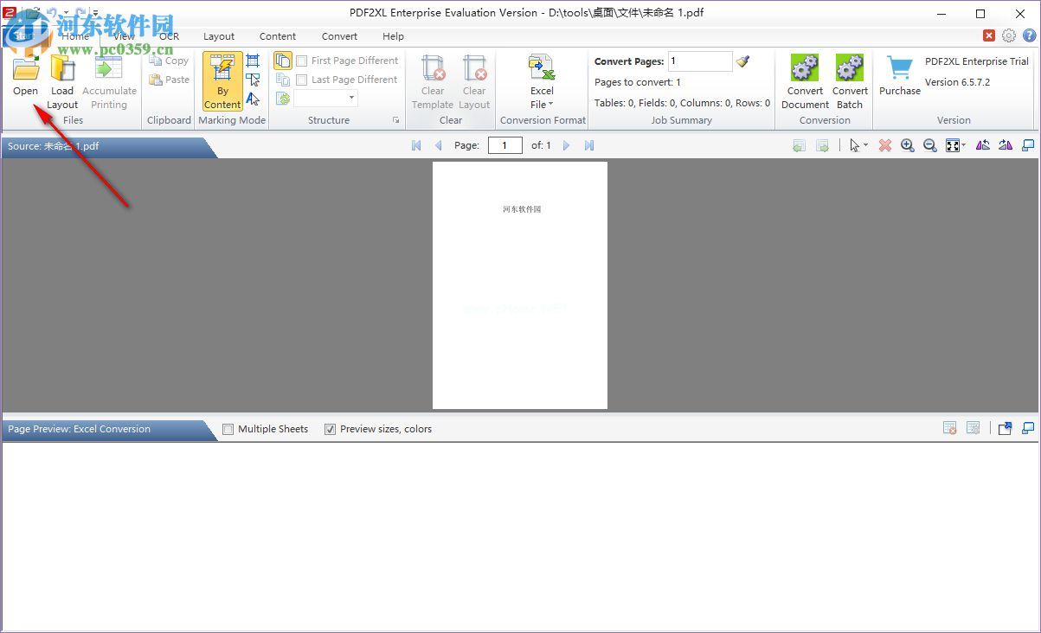
Task: Tick Last Page Different checkbox
Action: click(301, 80)
